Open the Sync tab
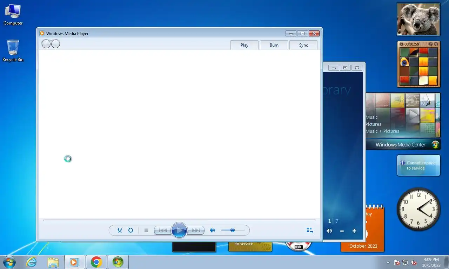Image resolution: width=449 pixels, height=269 pixels. (303, 45)
